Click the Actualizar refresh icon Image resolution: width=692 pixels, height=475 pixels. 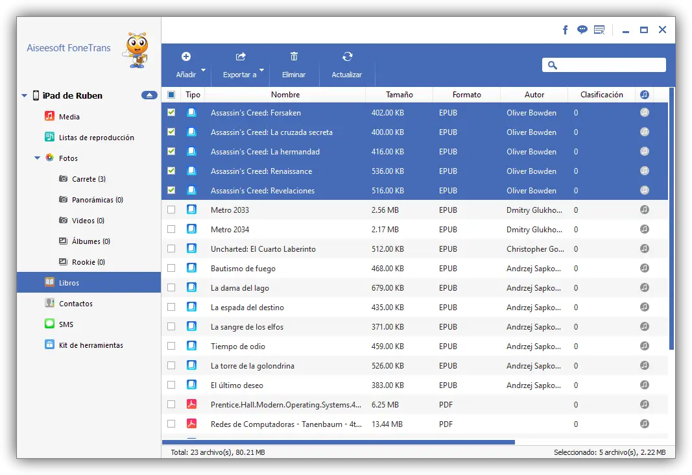pyautogui.click(x=348, y=56)
